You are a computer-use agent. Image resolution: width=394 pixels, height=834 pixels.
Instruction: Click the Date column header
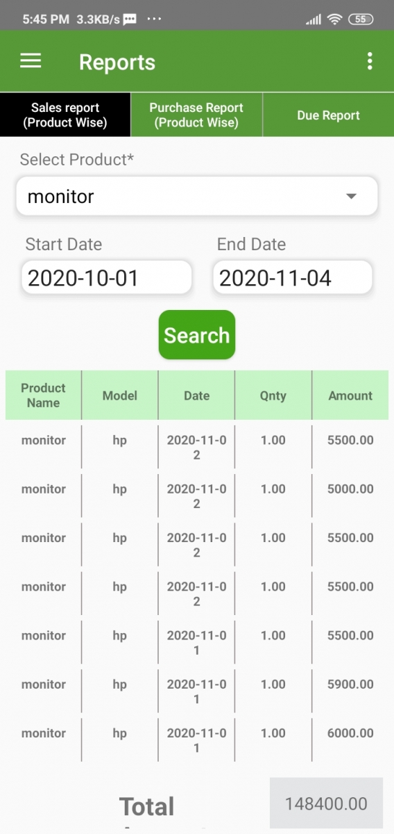(x=196, y=395)
